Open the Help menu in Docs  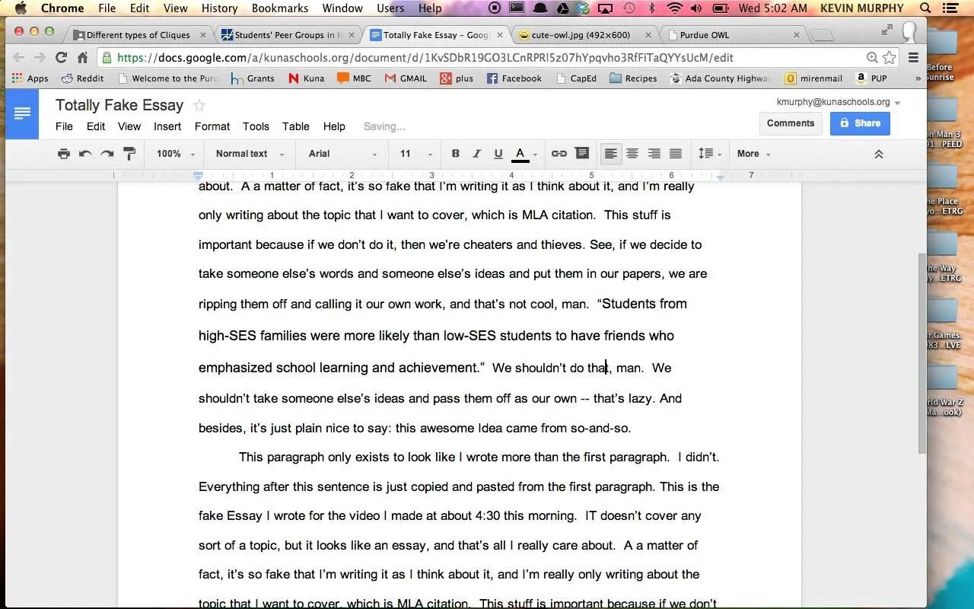[x=334, y=126]
